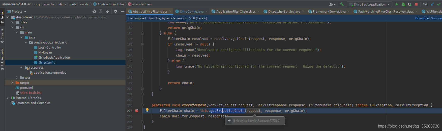Click Git Commit green checkmark
Viewport: 442px width, 131px height.
click(x=439, y=4)
